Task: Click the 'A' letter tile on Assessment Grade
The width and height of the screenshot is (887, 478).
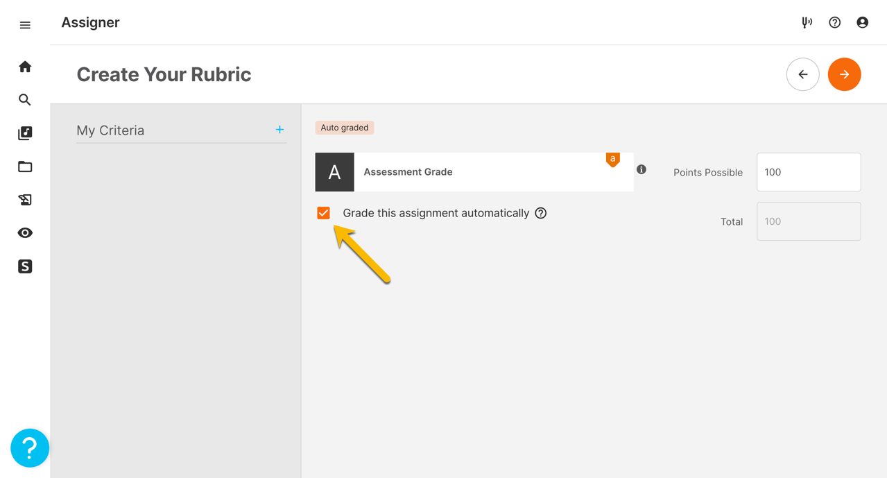Action: (335, 172)
